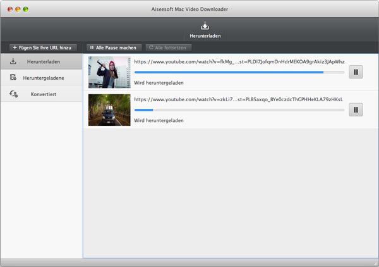Screen dimensions: 379x267
Task: Switch to the Konvertiert sidebar section
Action: [41, 94]
